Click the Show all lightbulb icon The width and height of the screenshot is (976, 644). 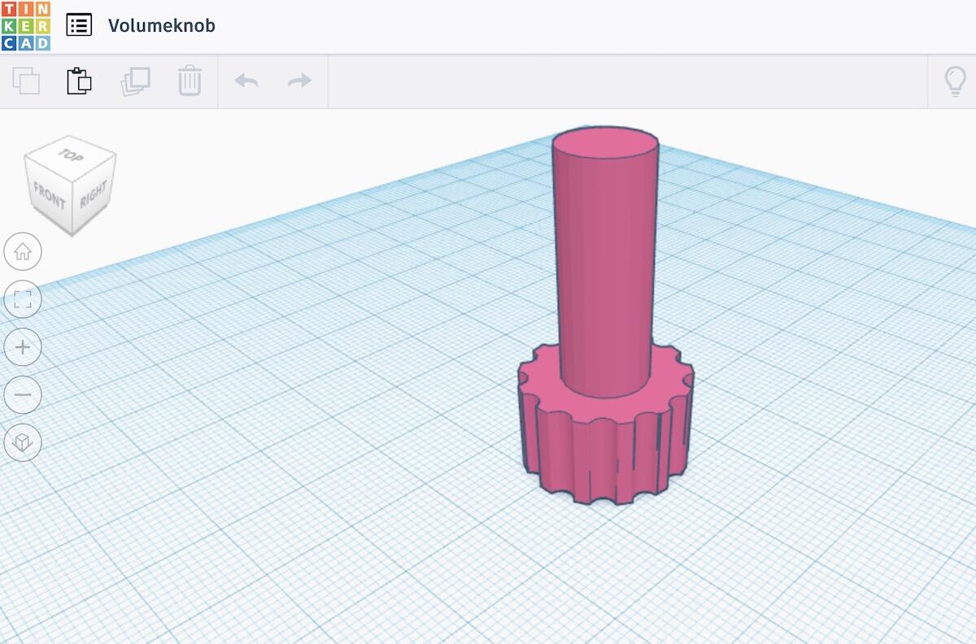click(x=954, y=81)
